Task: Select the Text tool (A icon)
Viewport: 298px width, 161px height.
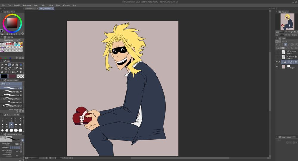Action: (2, 72)
